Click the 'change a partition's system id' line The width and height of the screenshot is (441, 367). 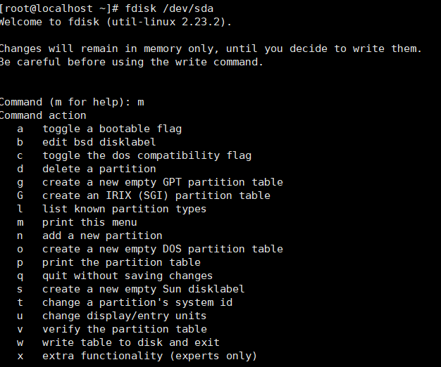(x=137, y=302)
